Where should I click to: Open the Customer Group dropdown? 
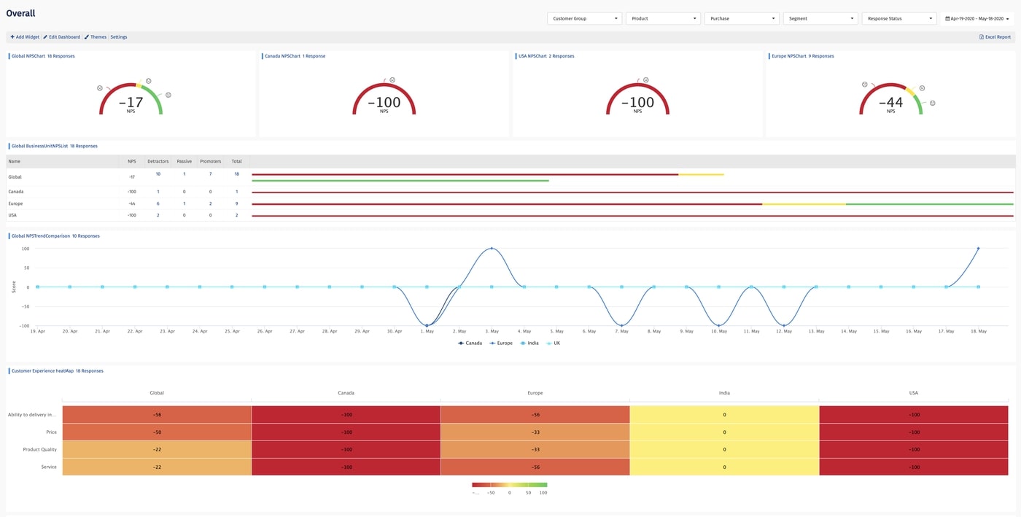pos(584,19)
